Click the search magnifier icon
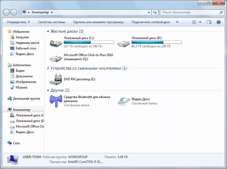 [221, 12]
